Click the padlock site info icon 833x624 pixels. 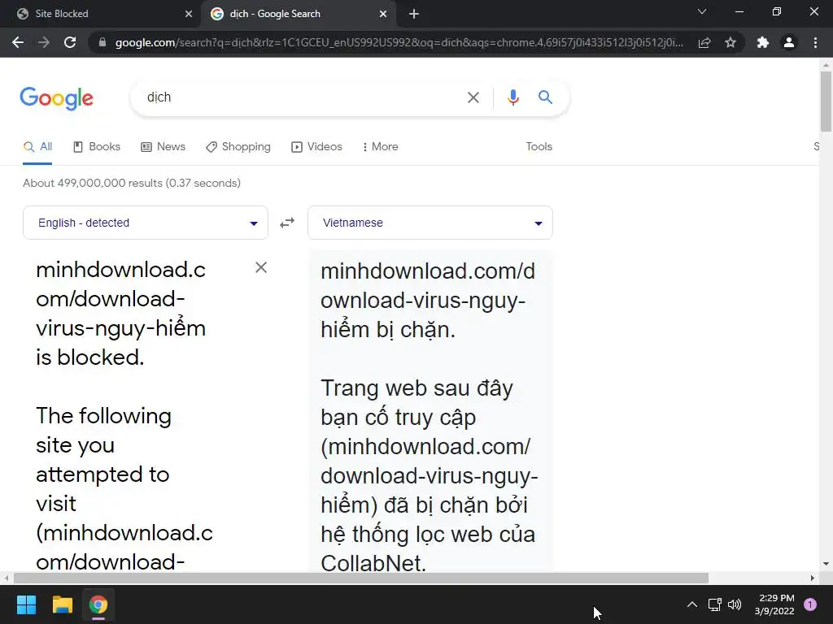pyautogui.click(x=102, y=42)
